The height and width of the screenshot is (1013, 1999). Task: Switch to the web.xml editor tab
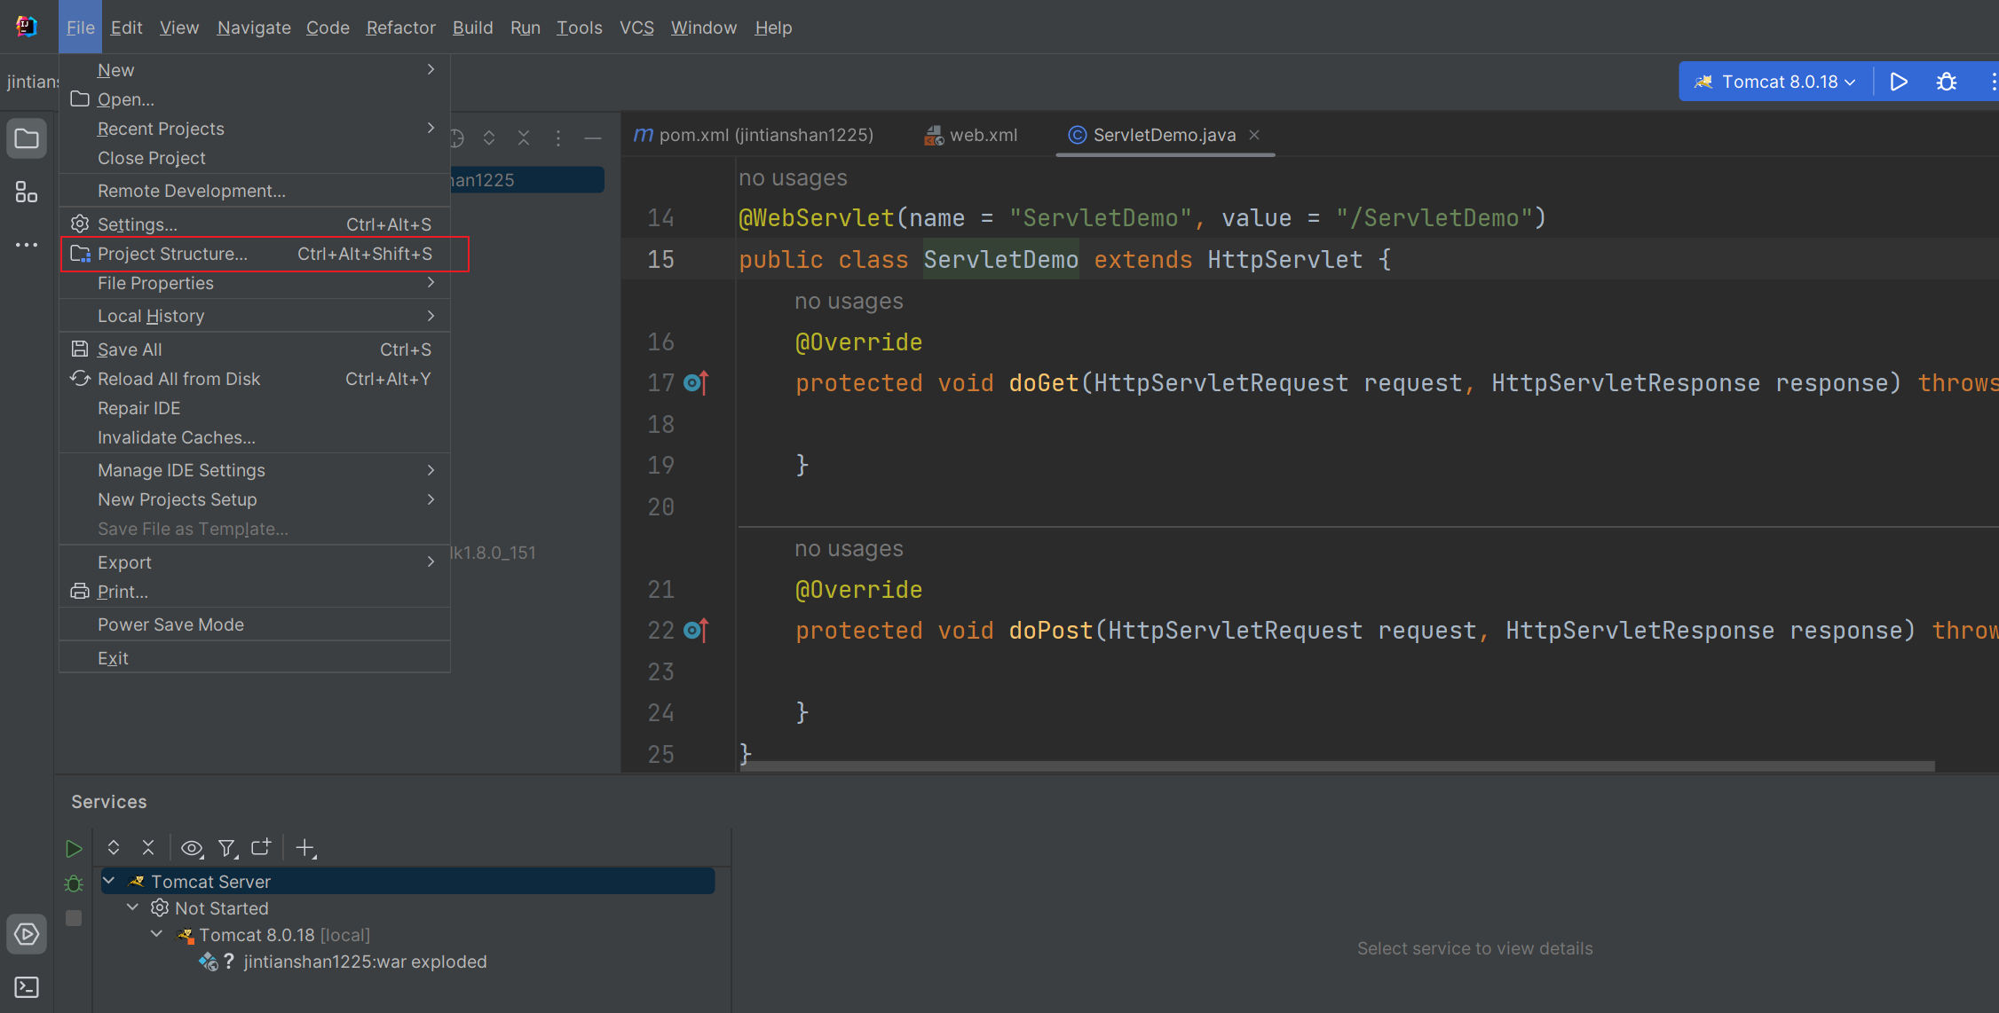coord(982,135)
